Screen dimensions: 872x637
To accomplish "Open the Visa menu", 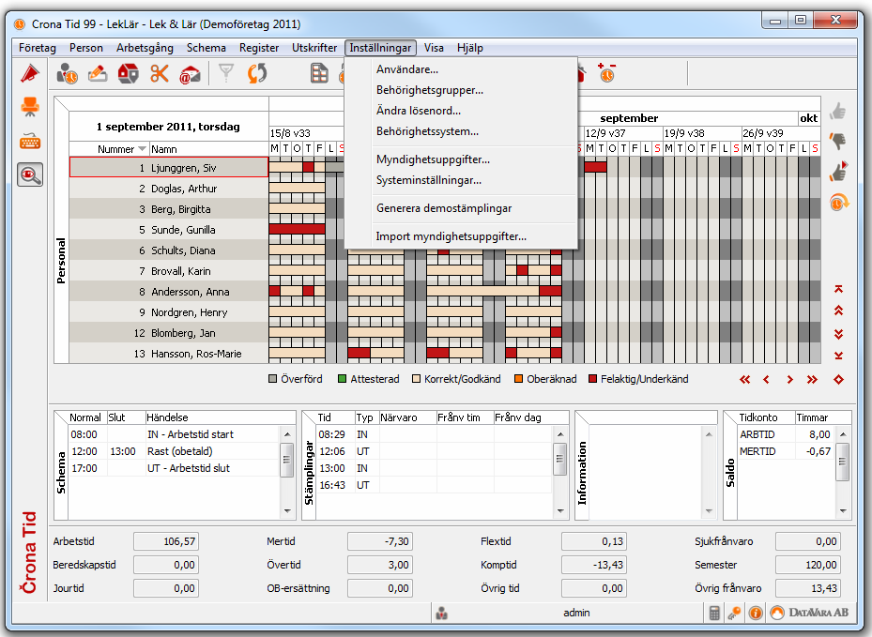I will point(434,48).
